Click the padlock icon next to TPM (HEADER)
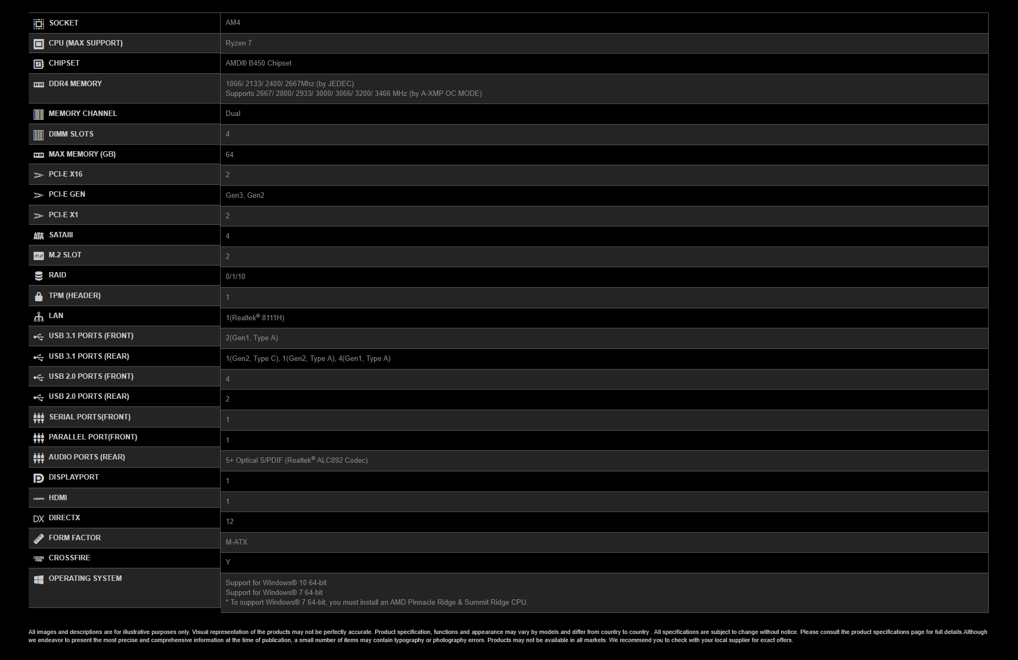This screenshot has height=660, width=1018. point(38,296)
